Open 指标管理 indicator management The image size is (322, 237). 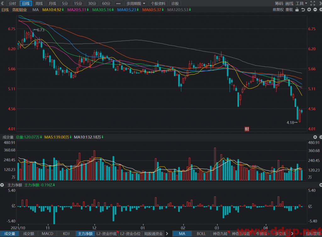click(313, 234)
